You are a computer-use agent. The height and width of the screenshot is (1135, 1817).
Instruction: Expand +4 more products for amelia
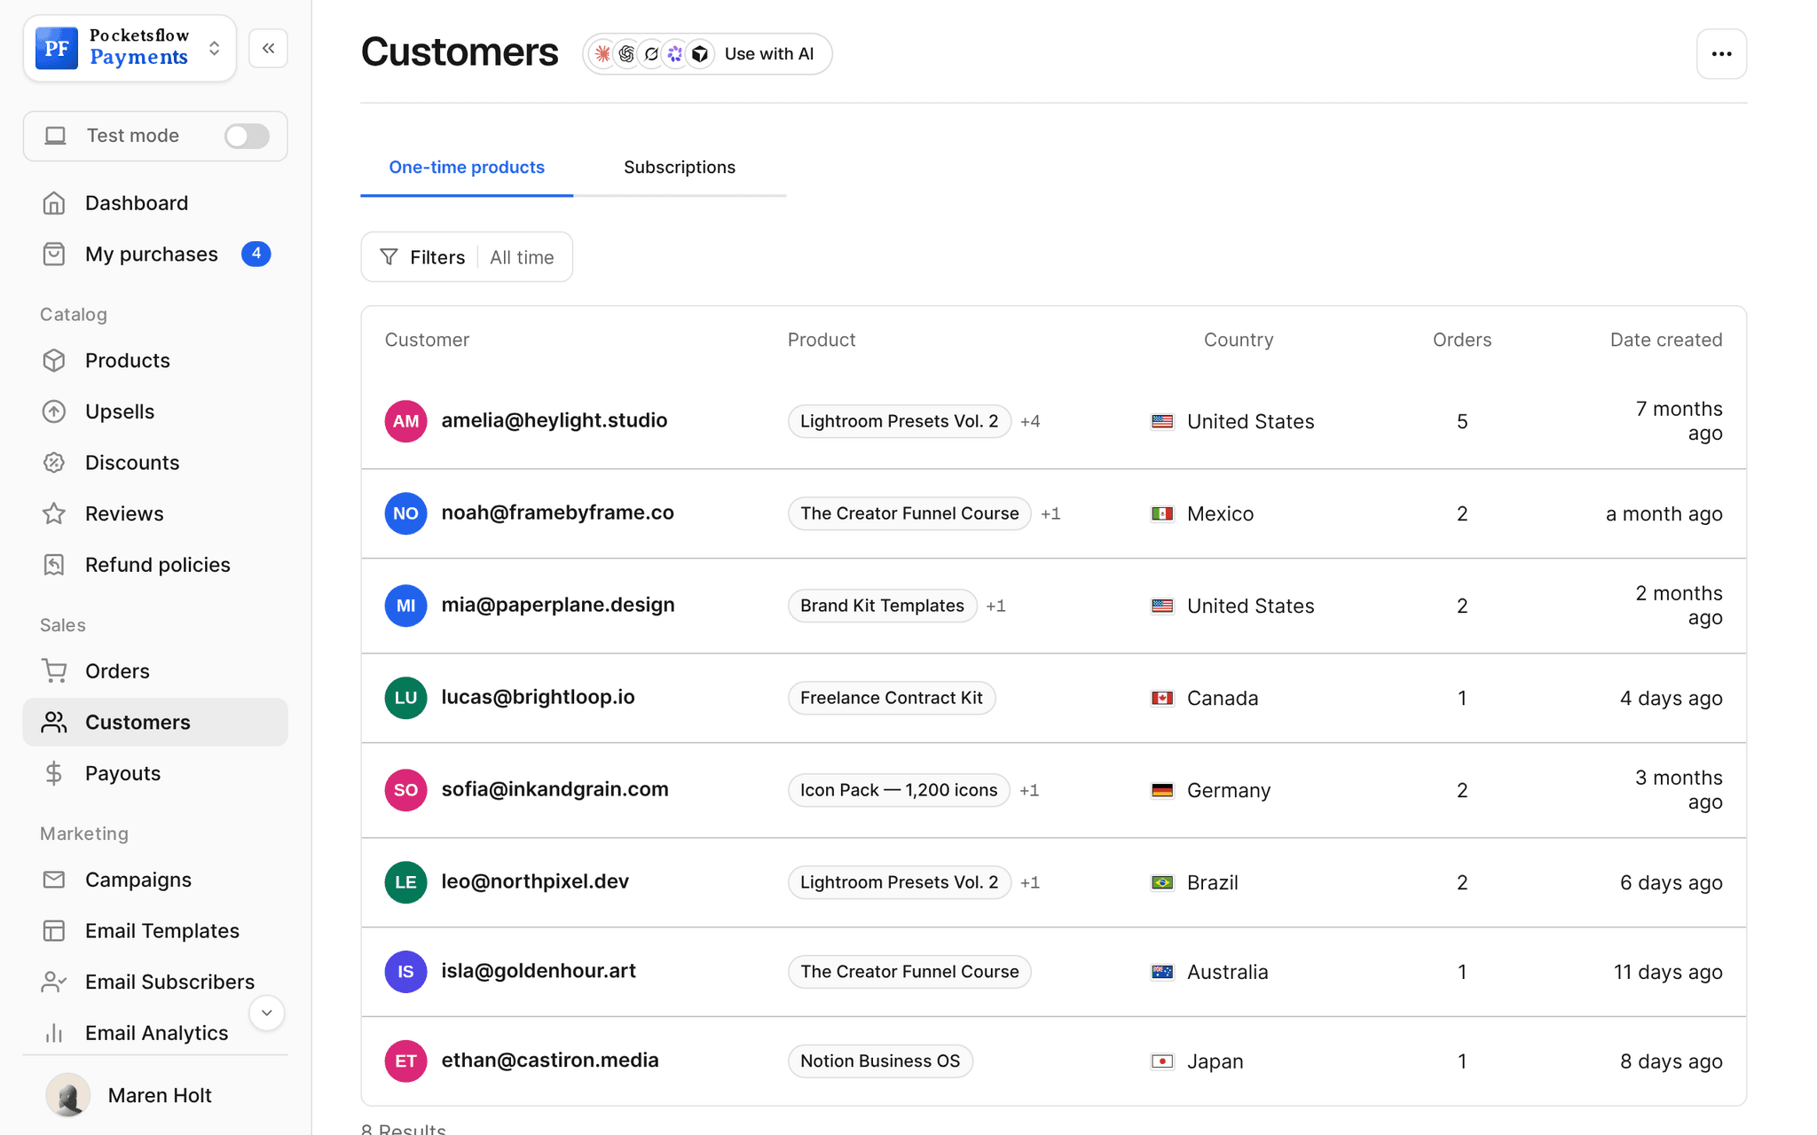click(1030, 421)
